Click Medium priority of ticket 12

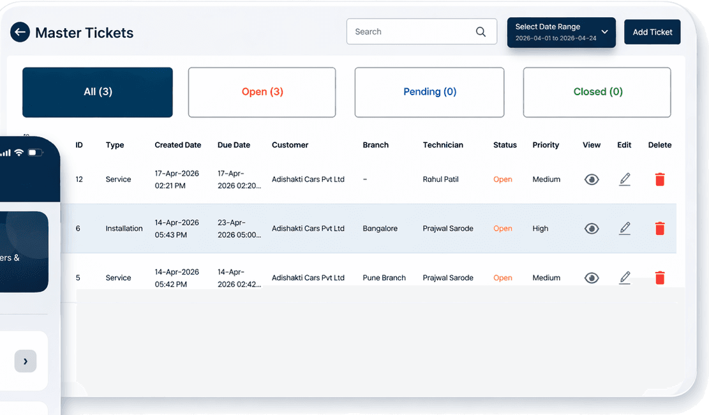point(546,179)
